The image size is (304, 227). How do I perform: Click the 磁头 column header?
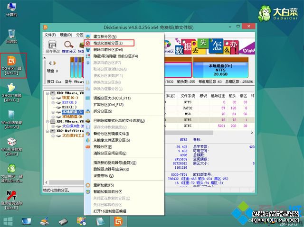(232, 96)
